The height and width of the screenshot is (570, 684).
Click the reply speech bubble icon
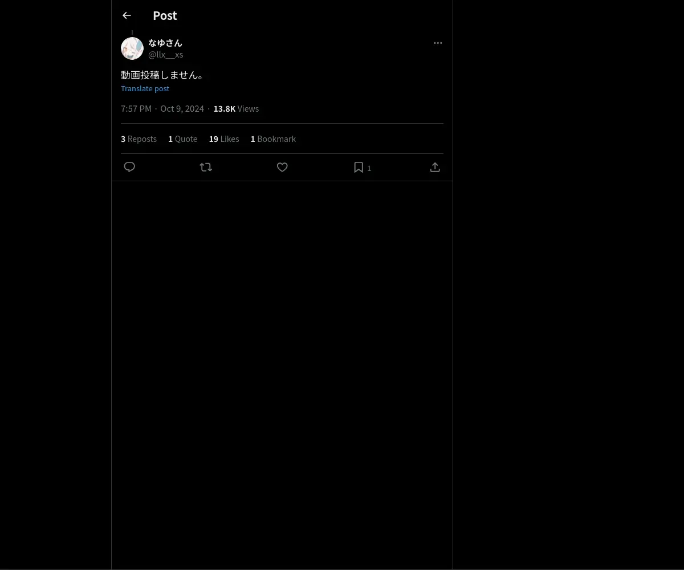(129, 167)
